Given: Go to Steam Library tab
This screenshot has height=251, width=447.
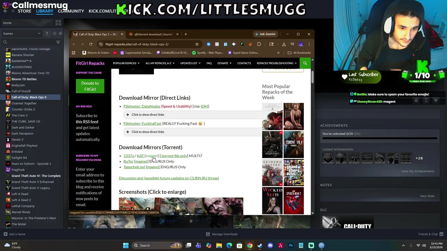Looking at the screenshot, I should 45,11.
